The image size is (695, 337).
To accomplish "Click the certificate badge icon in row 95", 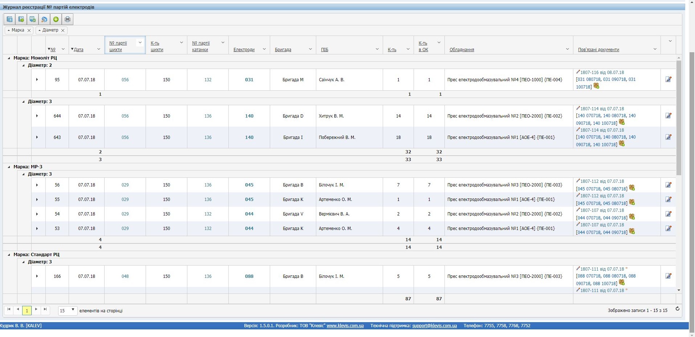I will pos(596,86).
